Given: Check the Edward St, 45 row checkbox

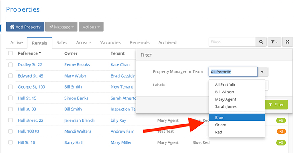Looking at the screenshot, I should point(10,75).
